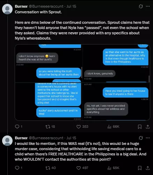
Task: Open Burner's profile avatar on first tweet
Action: (x=7, y=9)
